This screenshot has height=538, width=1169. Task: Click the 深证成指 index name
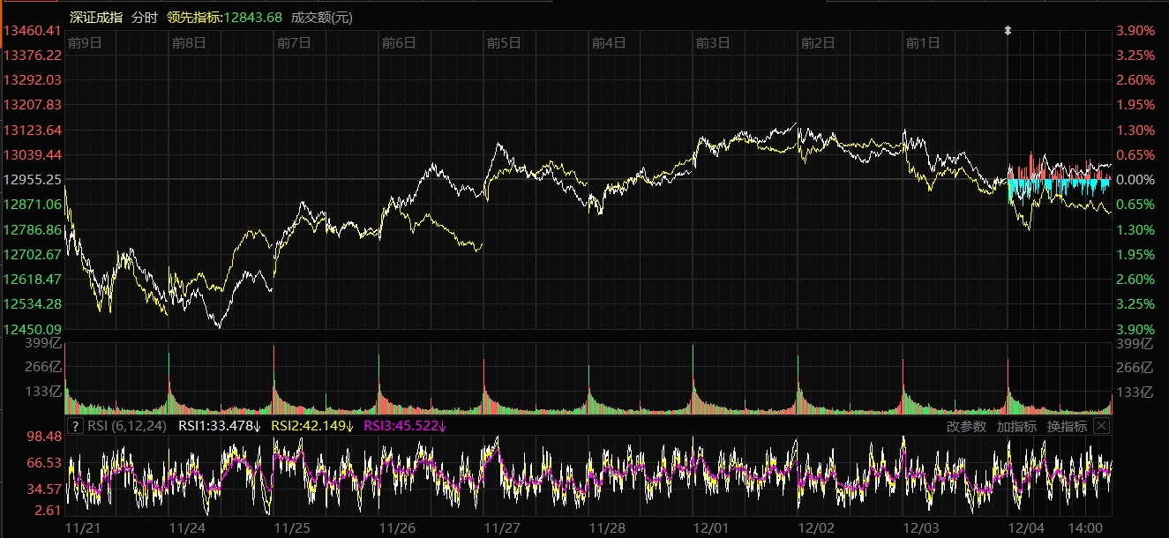pos(97,18)
